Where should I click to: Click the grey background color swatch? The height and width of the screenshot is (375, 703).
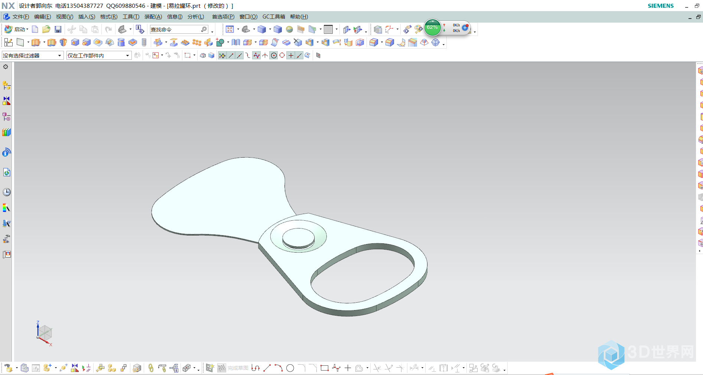[328, 29]
